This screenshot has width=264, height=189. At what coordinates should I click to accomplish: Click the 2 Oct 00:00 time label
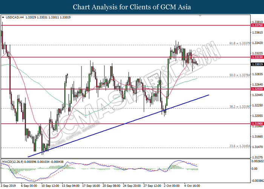coord(172,186)
